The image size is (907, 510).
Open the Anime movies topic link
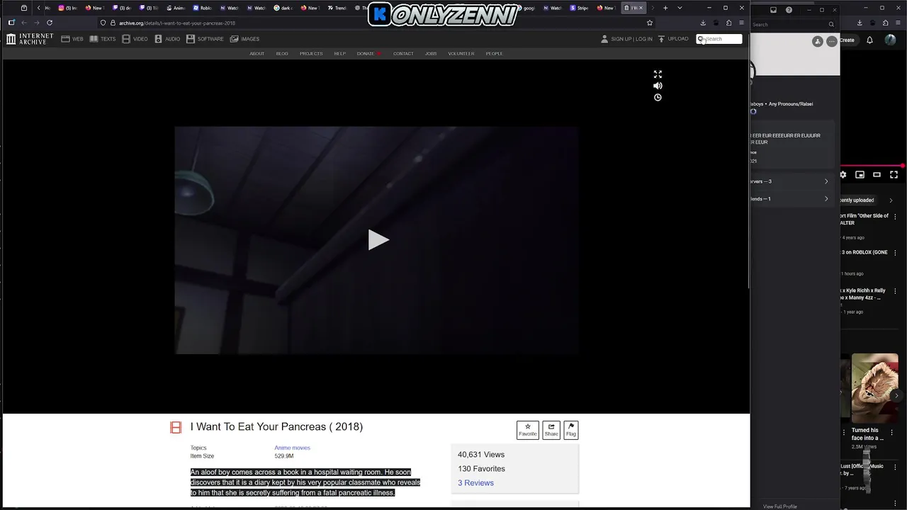pyautogui.click(x=292, y=448)
